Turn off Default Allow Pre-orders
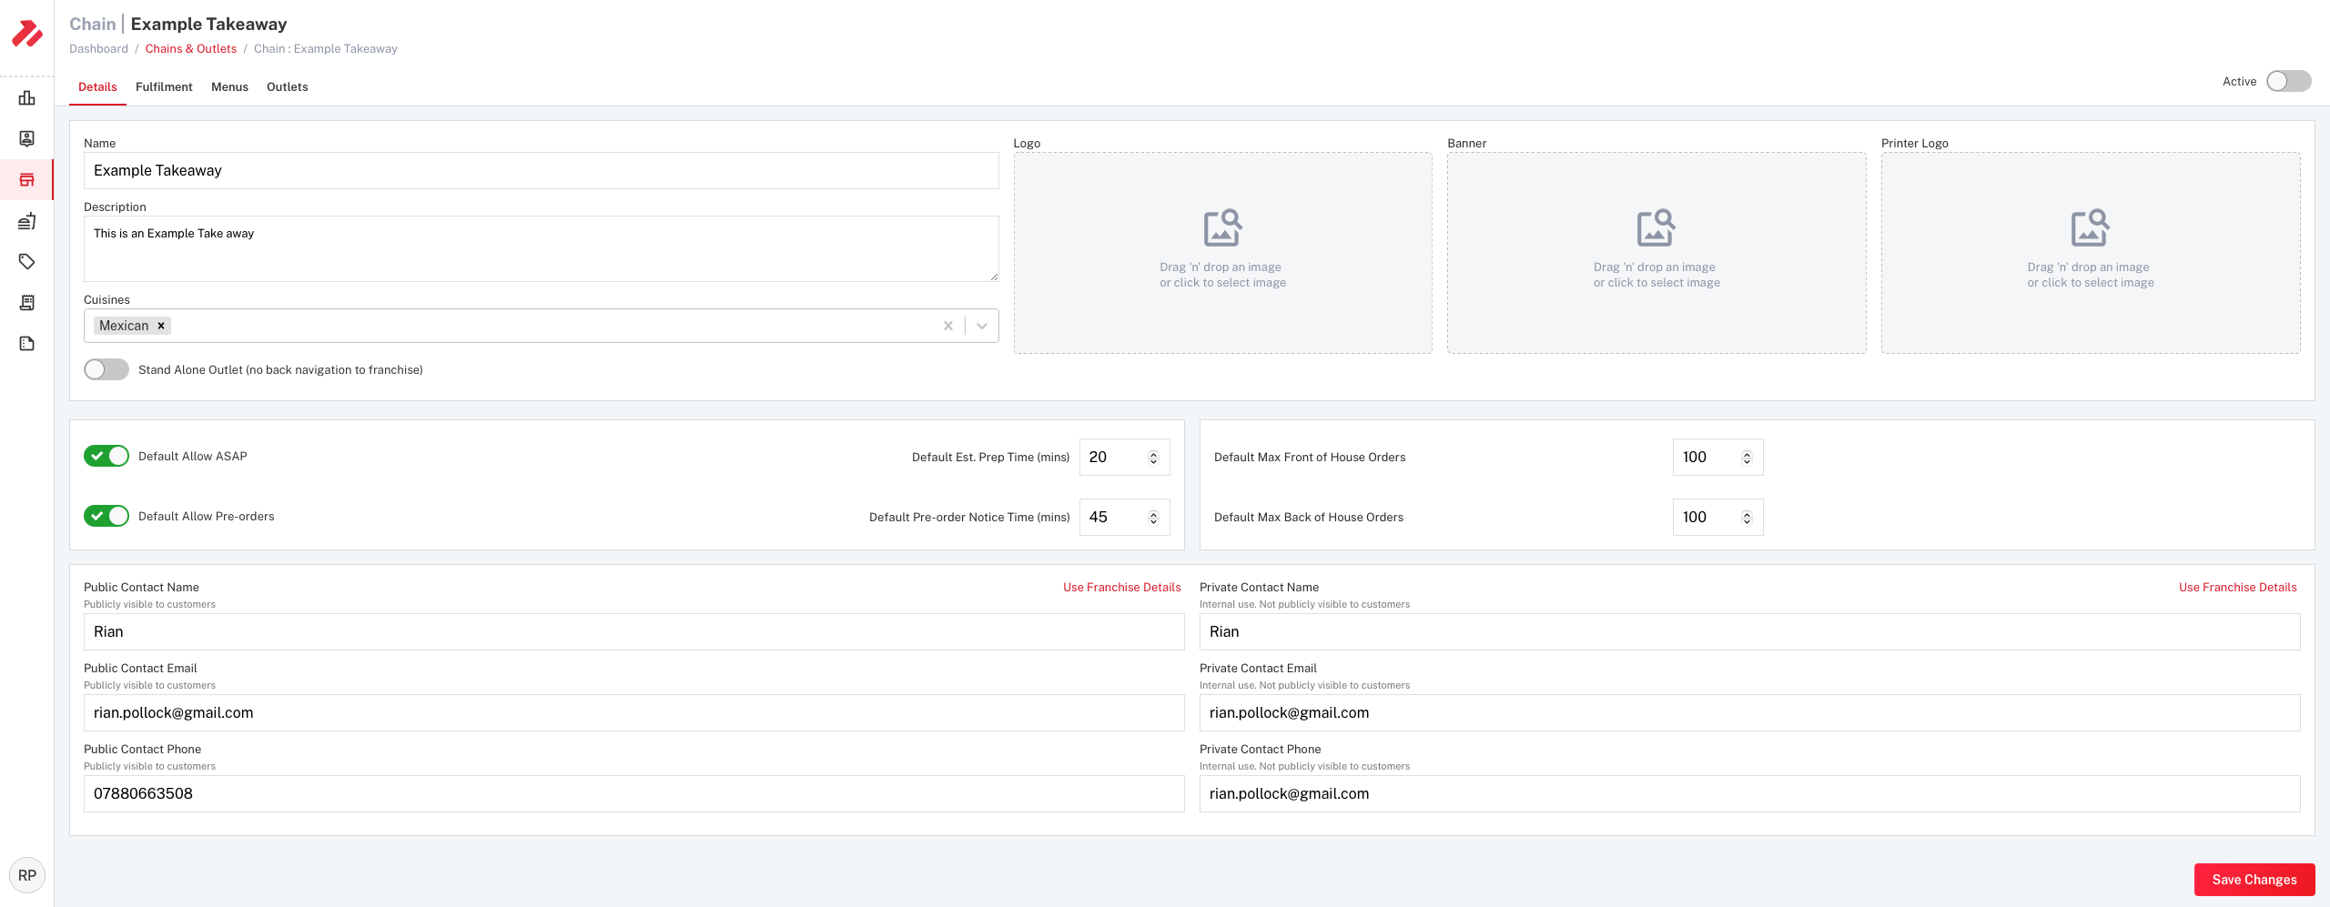This screenshot has width=2330, height=907. (x=106, y=516)
